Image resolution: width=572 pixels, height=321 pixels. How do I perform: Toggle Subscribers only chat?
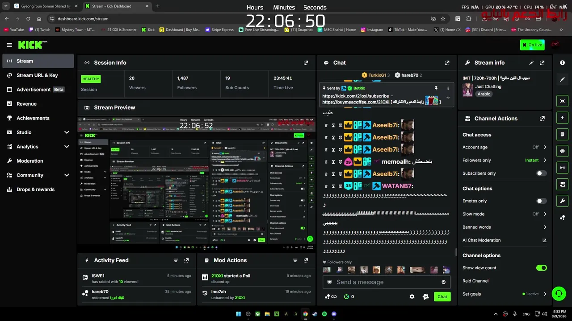click(541, 173)
